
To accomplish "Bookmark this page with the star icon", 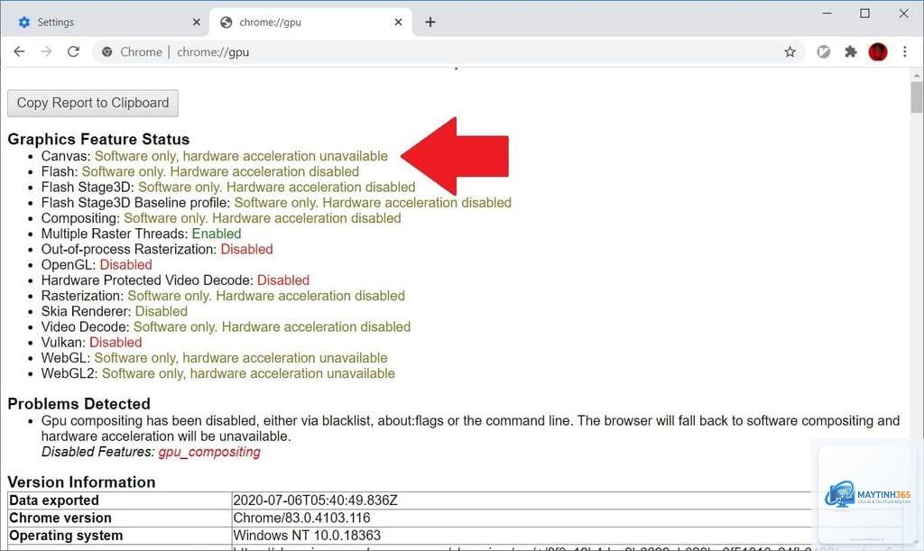I will [x=790, y=51].
